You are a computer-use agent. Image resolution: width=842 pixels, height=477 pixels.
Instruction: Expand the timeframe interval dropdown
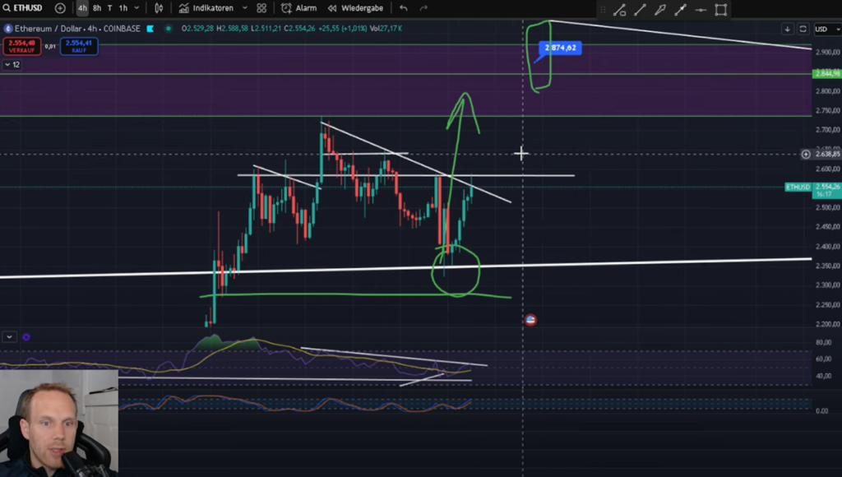[x=136, y=8]
